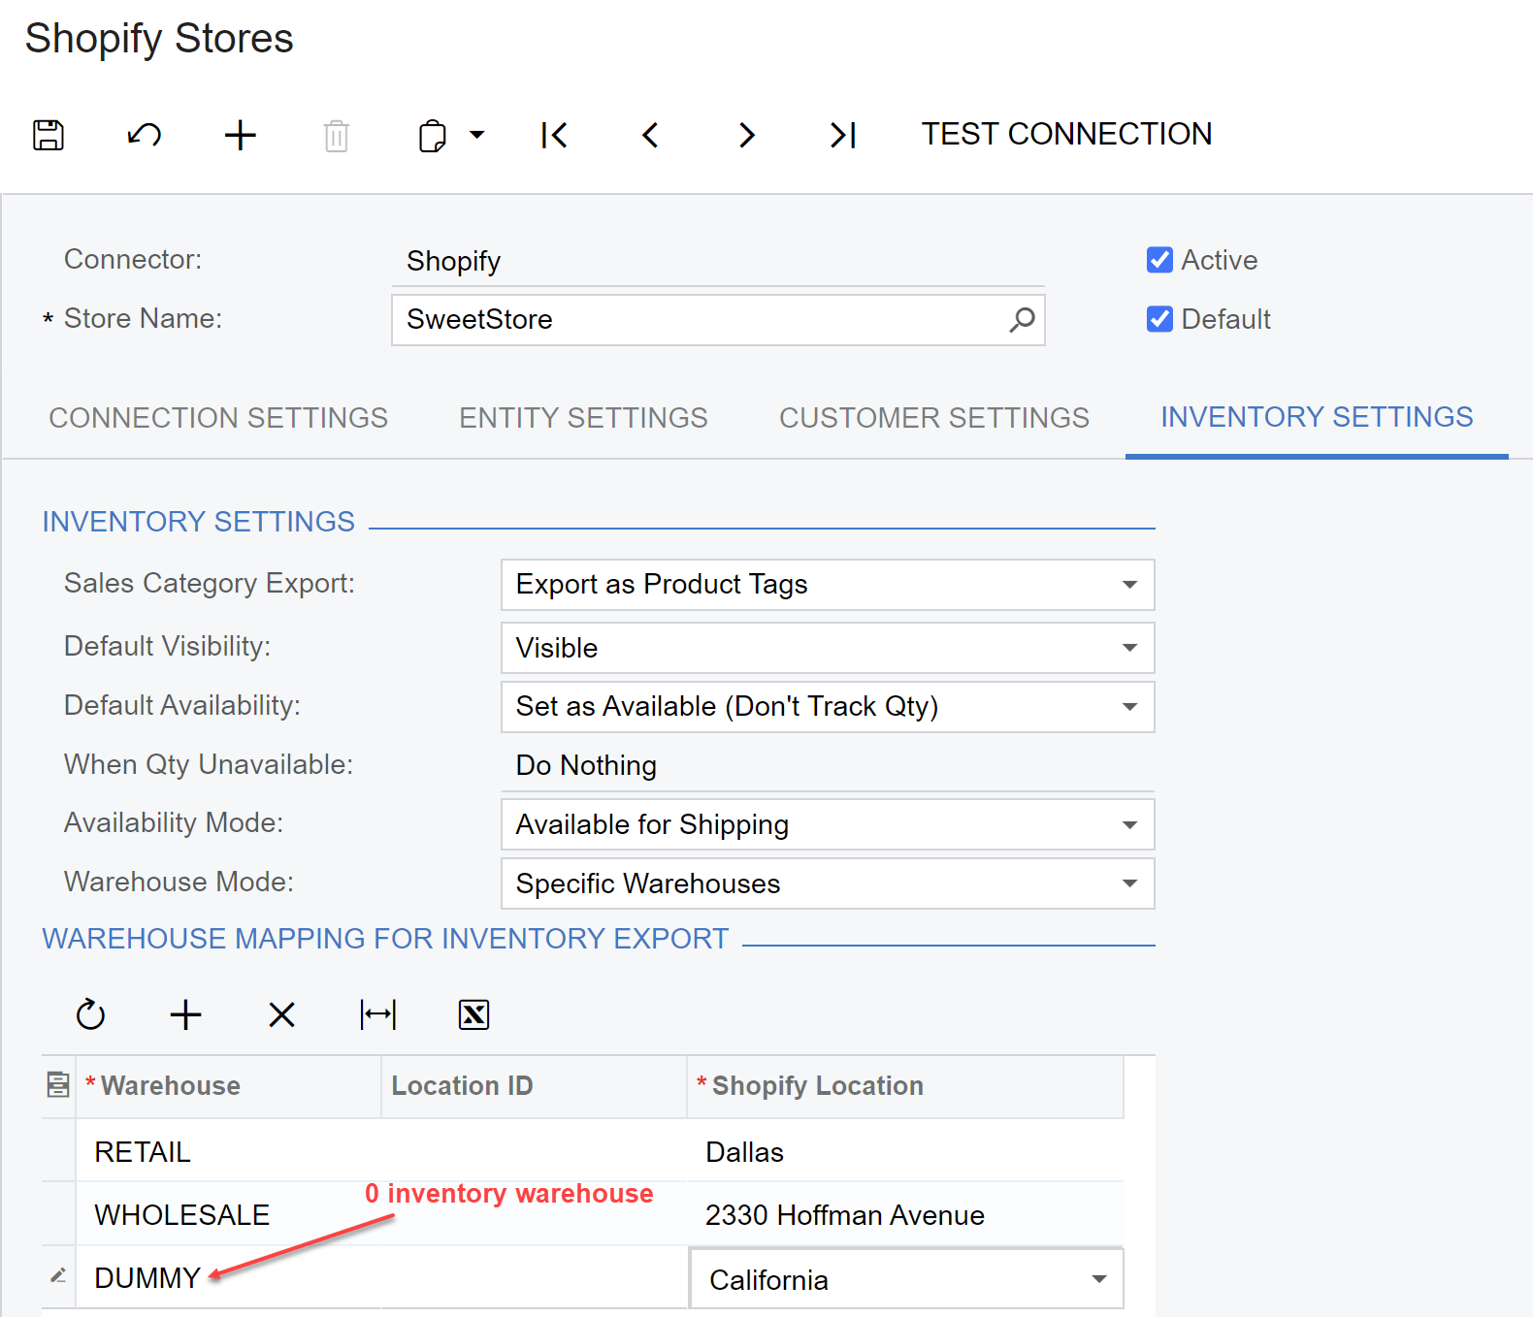Image resolution: width=1533 pixels, height=1317 pixels.
Task: Click the Delete trash can icon
Action: click(x=337, y=136)
